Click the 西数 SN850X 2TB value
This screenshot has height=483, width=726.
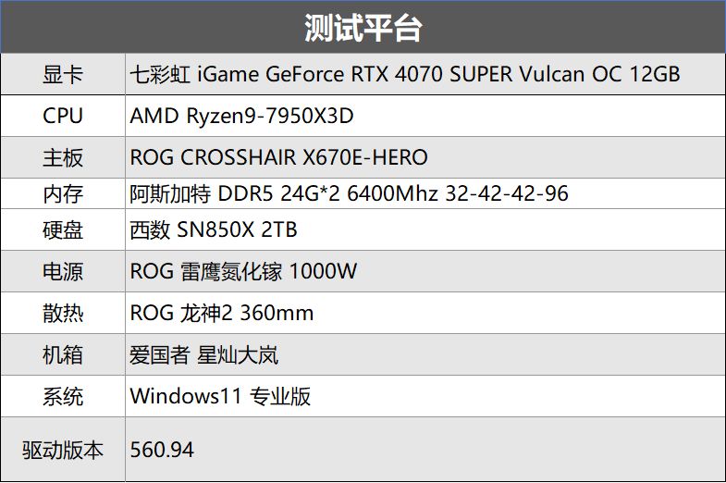(x=214, y=229)
